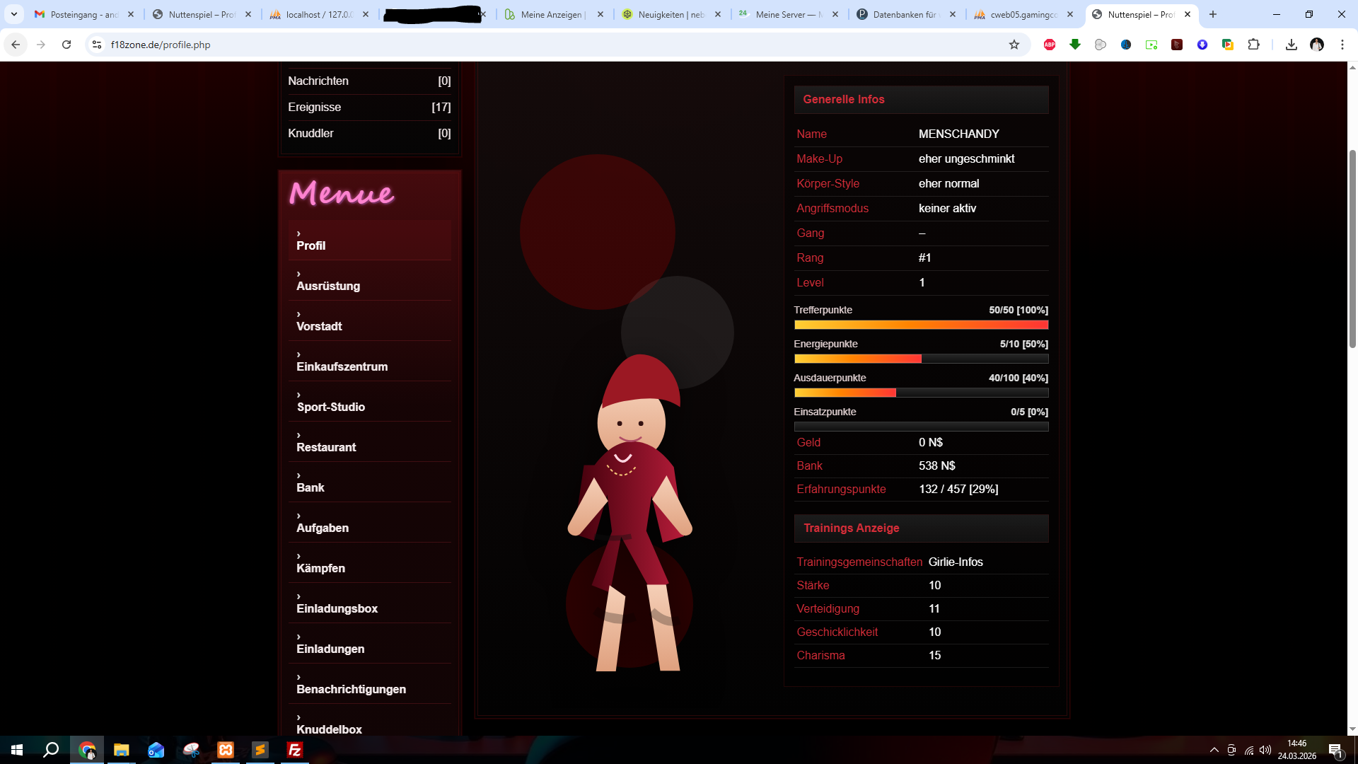Viewport: 1358px width, 764px height.
Task: Open XAMPP from the taskbar
Action: [x=226, y=750]
